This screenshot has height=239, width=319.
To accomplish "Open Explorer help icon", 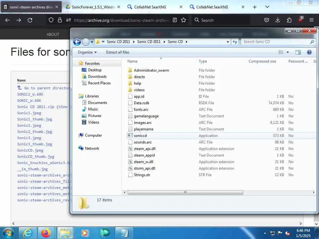I will (309, 52).
